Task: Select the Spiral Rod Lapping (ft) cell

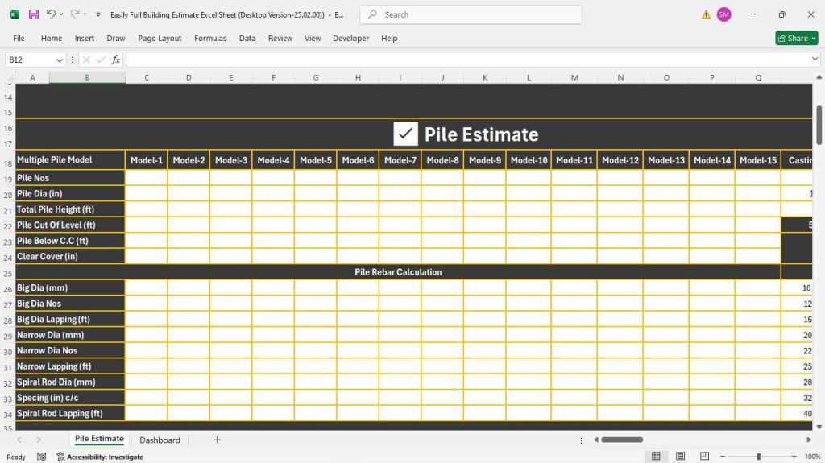Action: pos(70,414)
